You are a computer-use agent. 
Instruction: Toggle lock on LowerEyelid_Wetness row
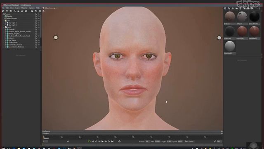click(x=36, y=47)
